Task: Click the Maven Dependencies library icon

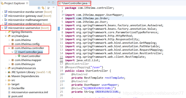Action: click(9, 76)
